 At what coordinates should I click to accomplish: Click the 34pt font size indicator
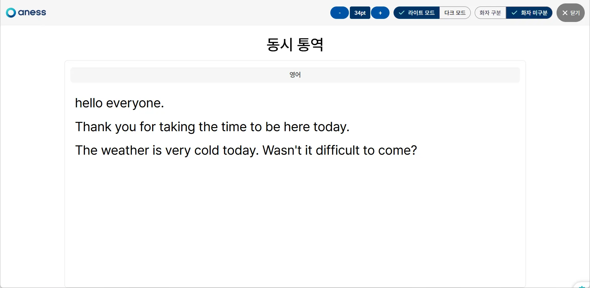point(360,13)
